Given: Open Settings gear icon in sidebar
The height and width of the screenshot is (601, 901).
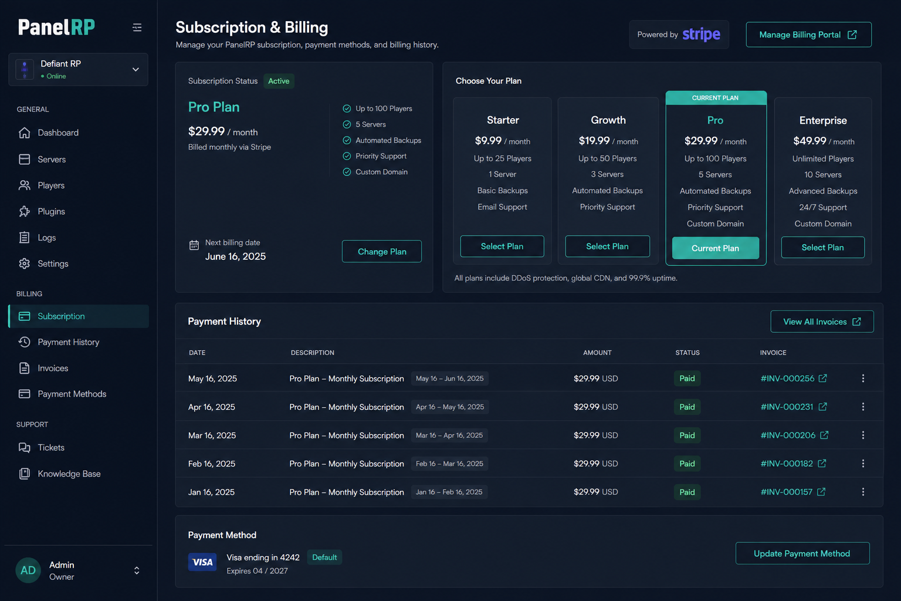Looking at the screenshot, I should [x=25, y=264].
